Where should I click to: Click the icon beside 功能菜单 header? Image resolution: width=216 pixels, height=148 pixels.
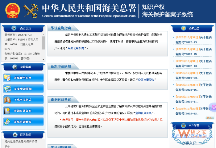pyautogui.click(x=15, y=67)
